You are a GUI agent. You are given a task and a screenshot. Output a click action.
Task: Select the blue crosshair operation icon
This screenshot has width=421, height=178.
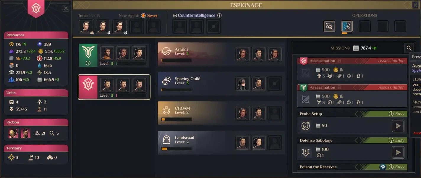click(x=347, y=26)
